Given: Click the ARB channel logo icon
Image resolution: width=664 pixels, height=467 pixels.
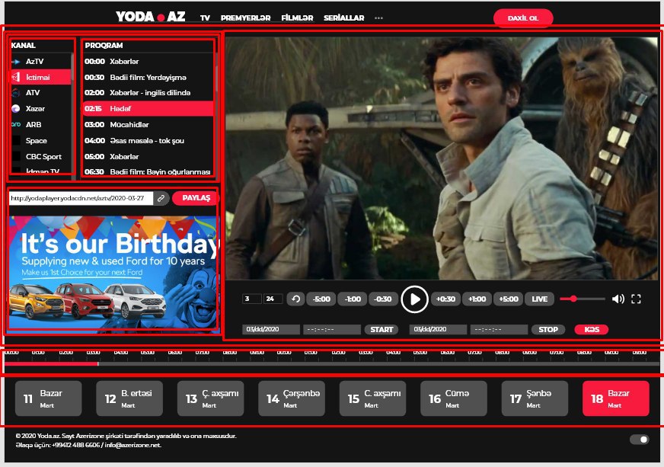Looking at the screenshot, I should pyautogui.click(x=16, y=125).
